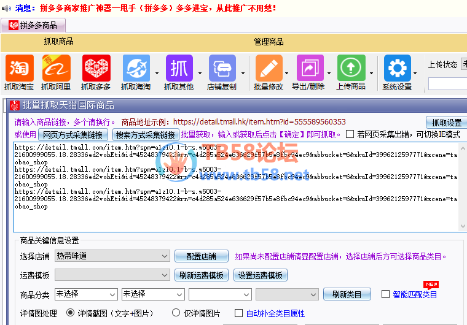Click the 批量修改 pencil icon
Screen dimensions: 467x325
pos(269,68)
